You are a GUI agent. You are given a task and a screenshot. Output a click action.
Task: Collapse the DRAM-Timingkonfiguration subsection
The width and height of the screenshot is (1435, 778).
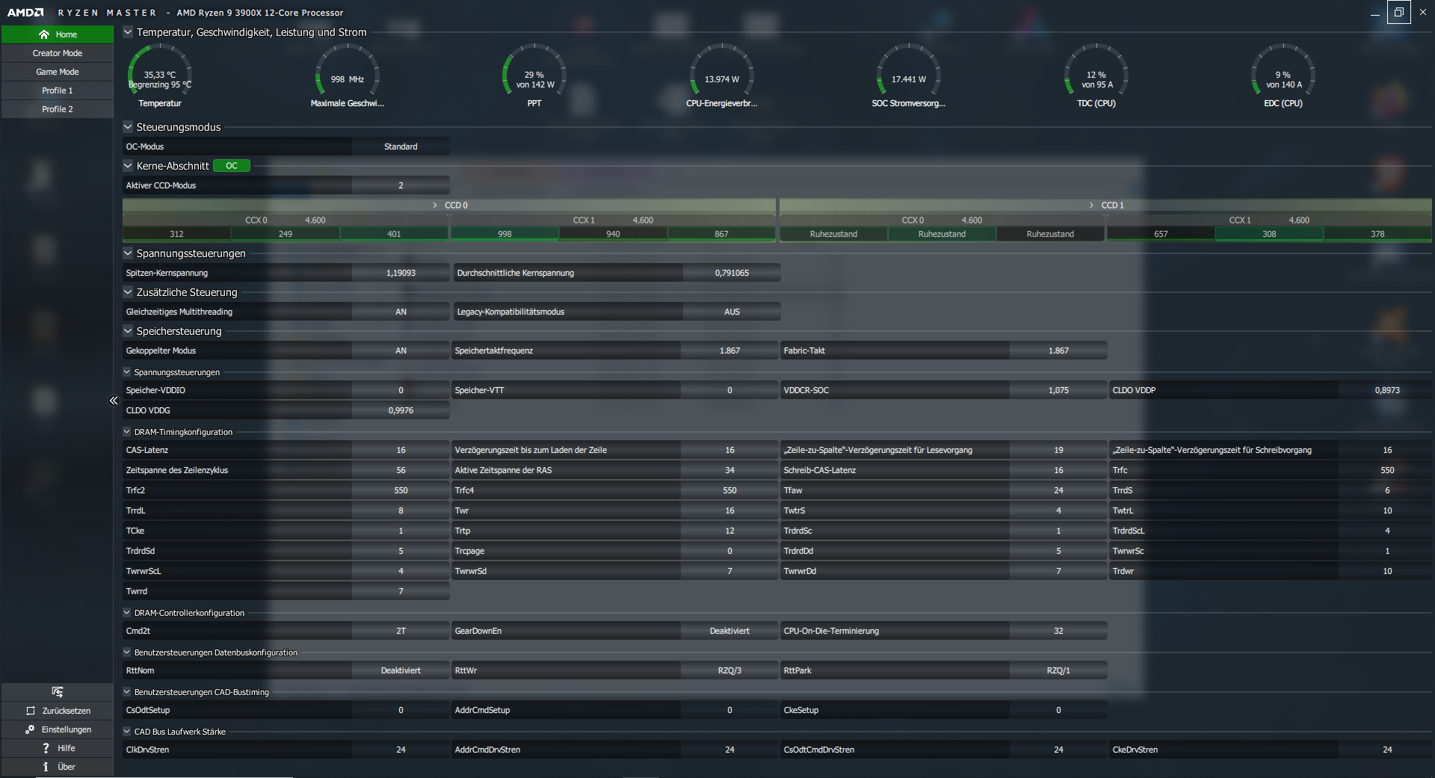(x=127, y=432)
